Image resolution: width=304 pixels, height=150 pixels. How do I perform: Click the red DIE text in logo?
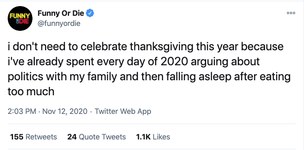[x=22, y=21]
